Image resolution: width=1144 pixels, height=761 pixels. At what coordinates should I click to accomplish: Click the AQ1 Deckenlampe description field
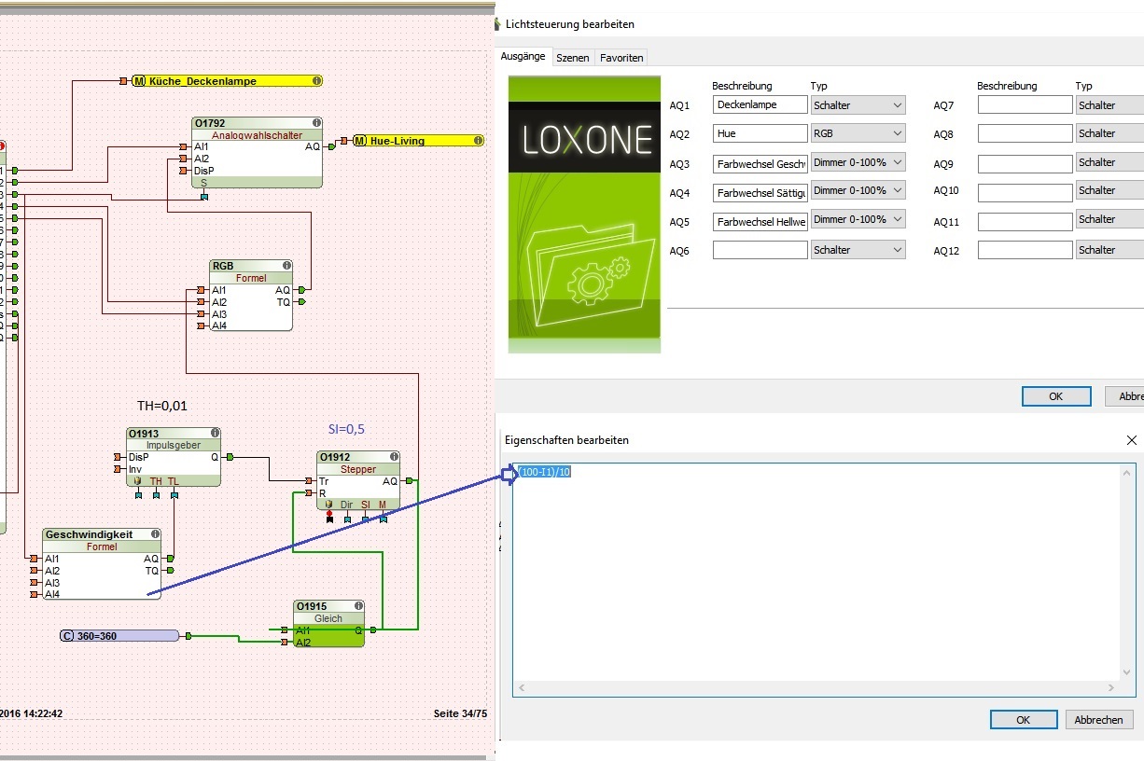point(760,105)
